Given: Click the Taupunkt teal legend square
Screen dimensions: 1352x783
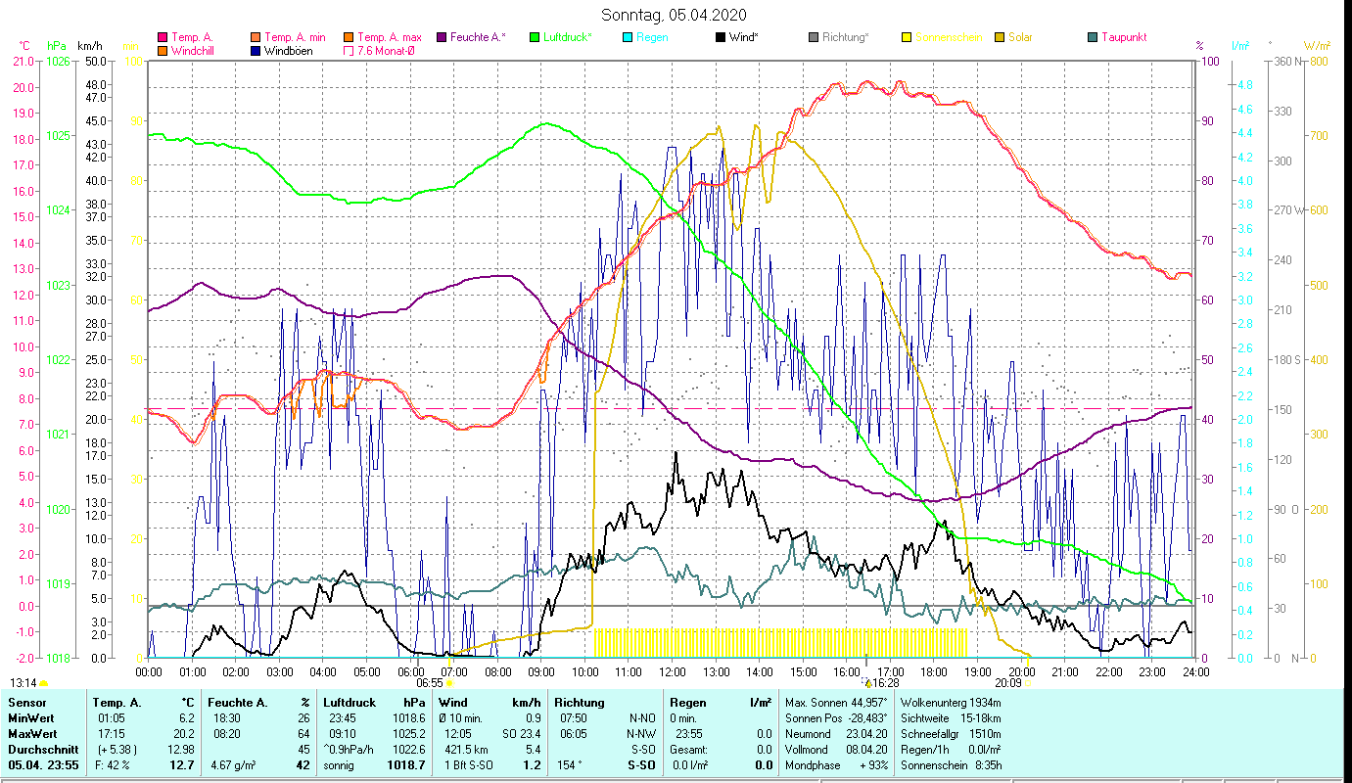Looking at the screenshot, I should point(1093,38).
